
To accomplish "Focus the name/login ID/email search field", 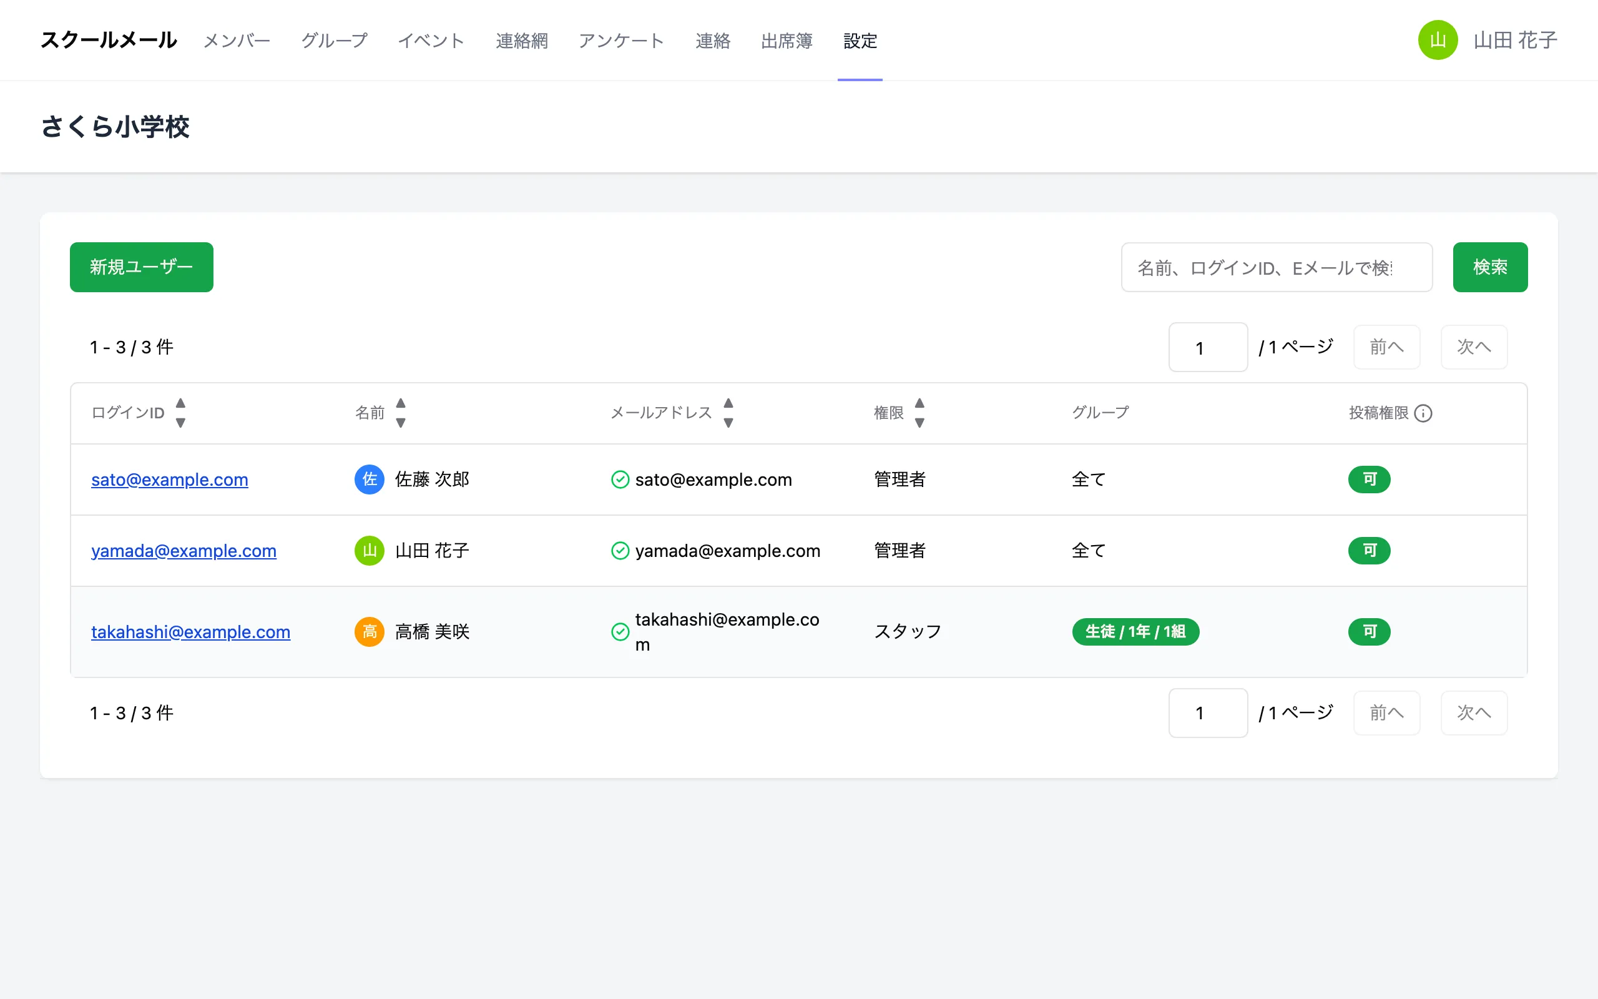I will point(1277,267).
